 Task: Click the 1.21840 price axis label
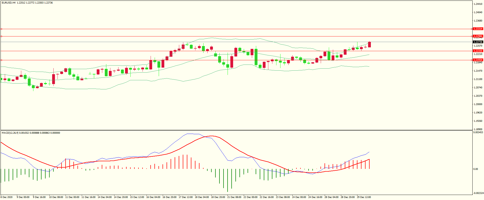pyautogui.click(x=478, y=63)
